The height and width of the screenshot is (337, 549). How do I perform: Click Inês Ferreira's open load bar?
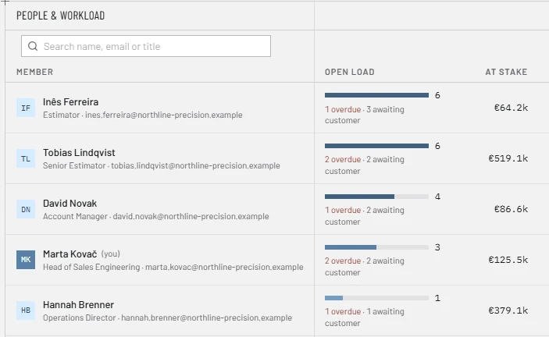(x=376, y=95)
